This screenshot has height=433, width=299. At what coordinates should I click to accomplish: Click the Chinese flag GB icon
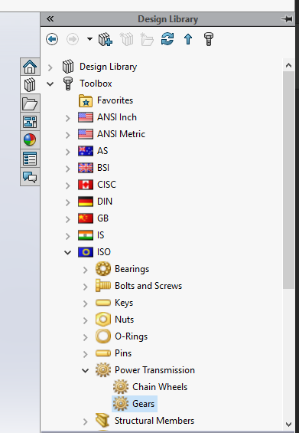[x=86, y=218]
